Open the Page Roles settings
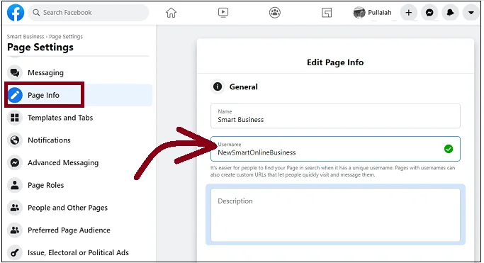The image size is (484, 263). point(79,185)
